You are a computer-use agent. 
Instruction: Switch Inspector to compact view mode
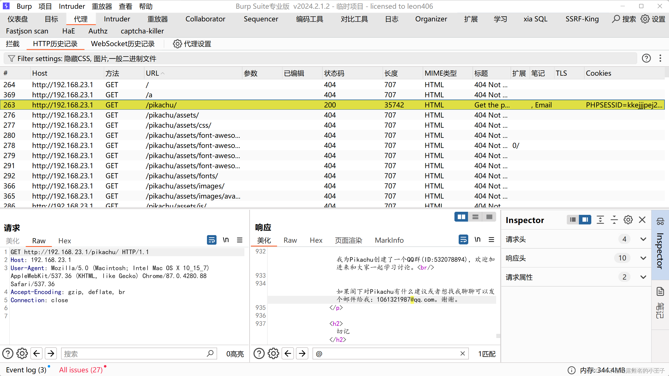click(572, 220)
